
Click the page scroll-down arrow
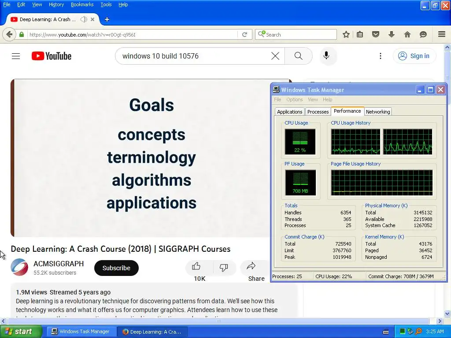click(447, 313)
